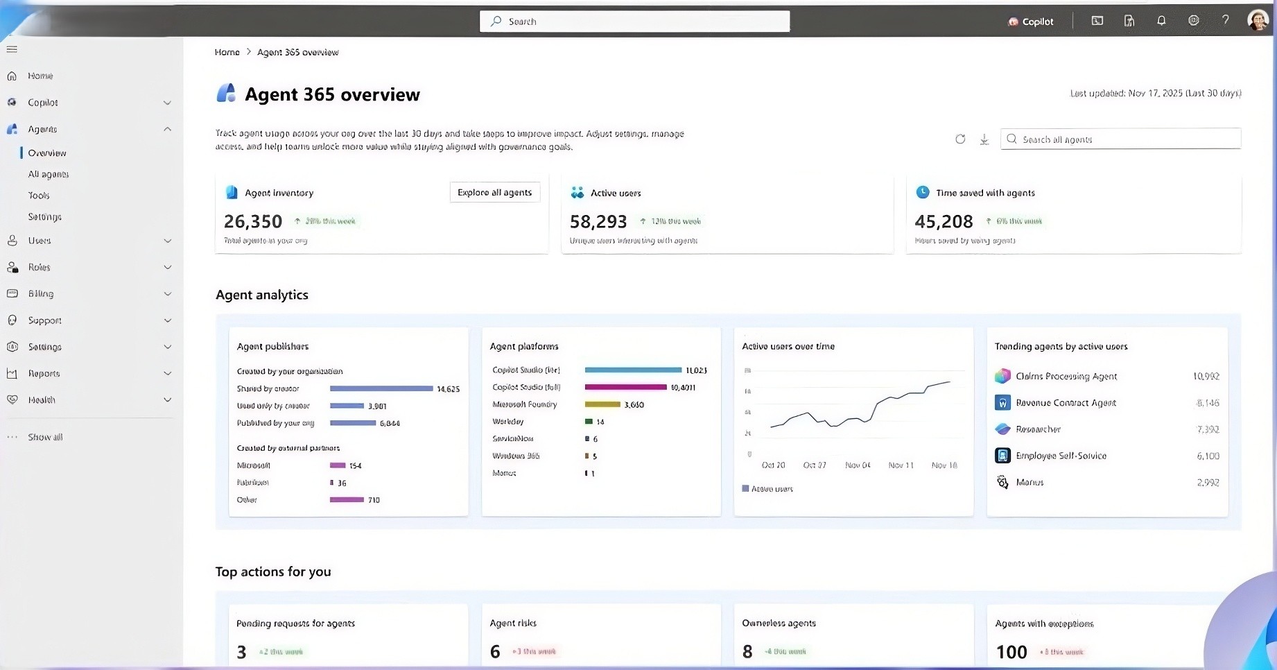
Task: Click Shared by creator bar in chart
Action: point(381,388)
